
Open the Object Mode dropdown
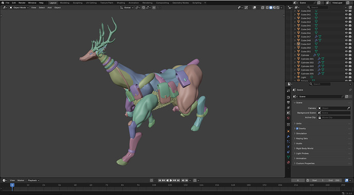pos(19,8)
